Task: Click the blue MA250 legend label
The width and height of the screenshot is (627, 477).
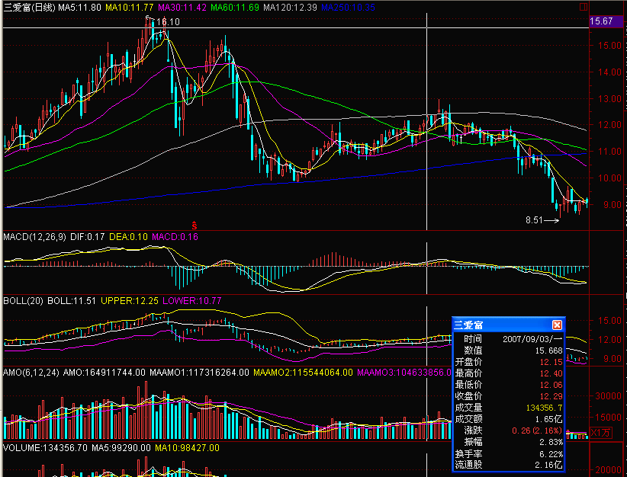Action: (348, 7)
